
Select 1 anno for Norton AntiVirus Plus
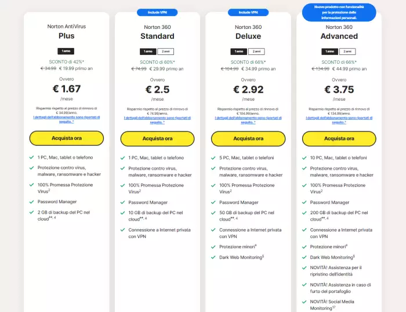coord(66,51)
